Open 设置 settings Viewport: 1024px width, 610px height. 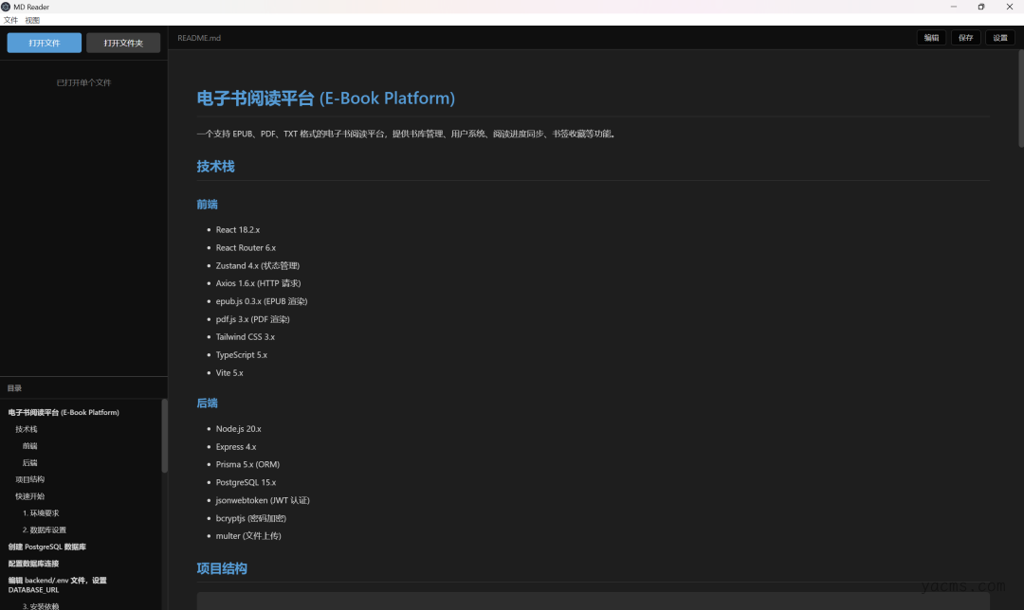click(x=1000, y=38)
